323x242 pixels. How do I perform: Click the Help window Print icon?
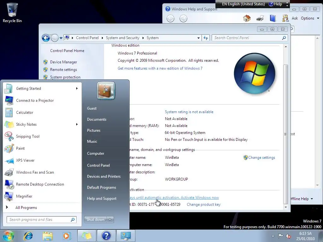(260, 18)
